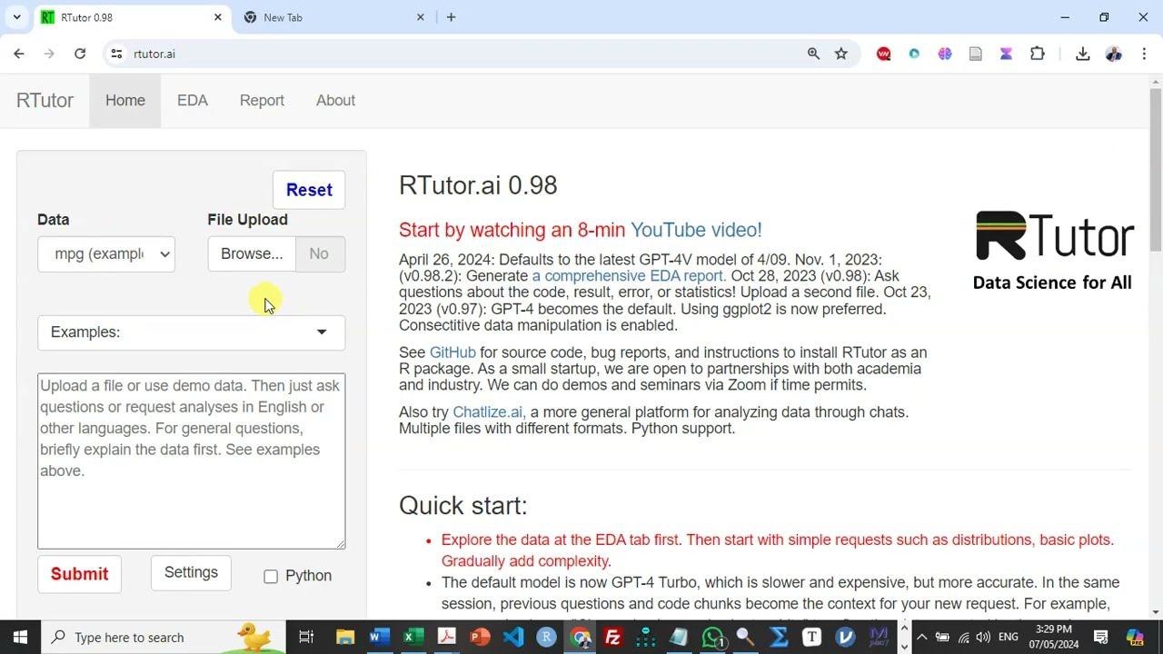The height and width of the screenshot is (654, 1163).
Task: Reload the rtutor.ai page
Action: (x=80, y=54)
